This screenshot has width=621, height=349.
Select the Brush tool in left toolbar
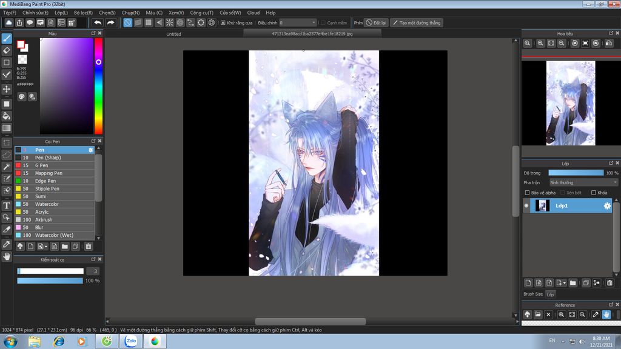pyautogui.click(x=7, y=38)
